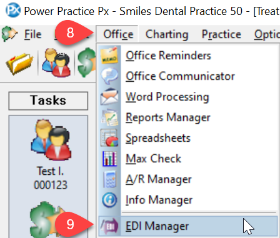Open the Charting menu
Image resolution: width=280 pixels, height=238 pixels.
[167, 34]
